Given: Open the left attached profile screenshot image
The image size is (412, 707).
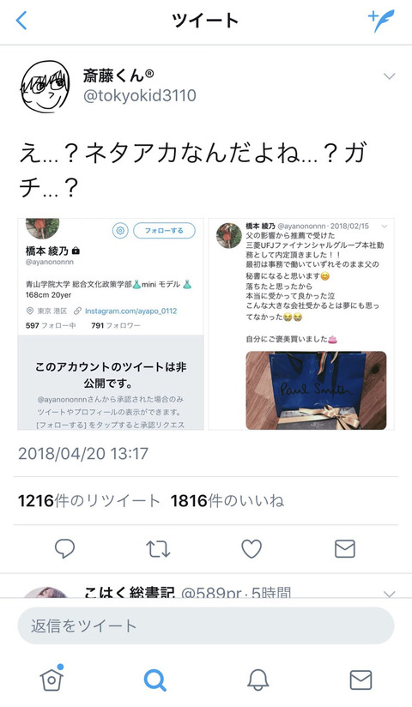Looking at the screenshot, I should (x=111, y=323).
